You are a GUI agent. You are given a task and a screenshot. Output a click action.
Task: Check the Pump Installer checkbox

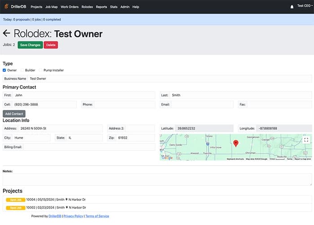[x=40, y=70]
